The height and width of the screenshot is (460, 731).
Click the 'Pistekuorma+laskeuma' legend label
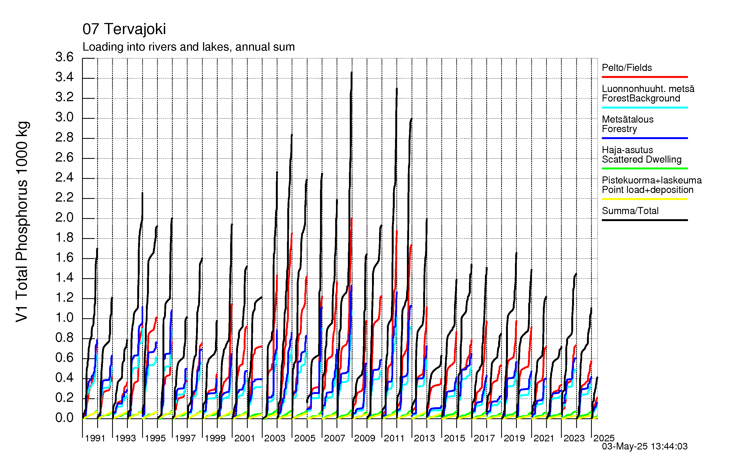coord(652,180)
